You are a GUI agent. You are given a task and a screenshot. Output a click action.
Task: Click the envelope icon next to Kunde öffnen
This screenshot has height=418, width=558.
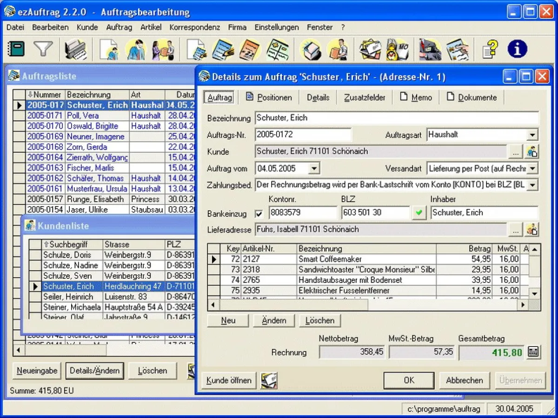(269, 380)
